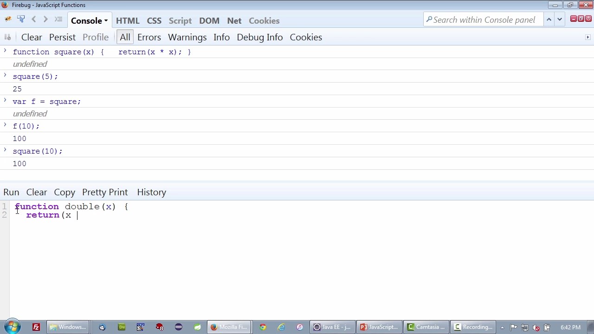Pretty Print the editor code
The height and width of the screenshot is (334, 594).
[105, 192]
